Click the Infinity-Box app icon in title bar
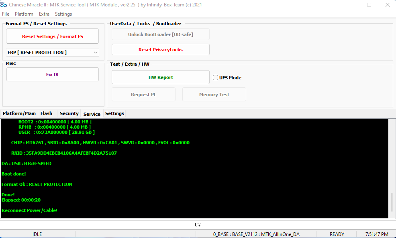 (x=4, y=5)
